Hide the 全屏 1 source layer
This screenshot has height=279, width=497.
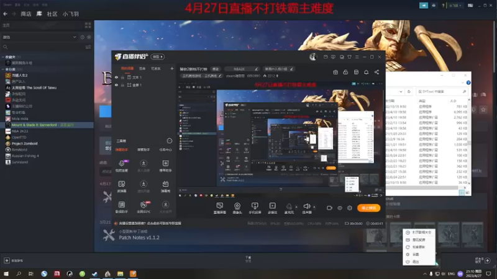116,85
